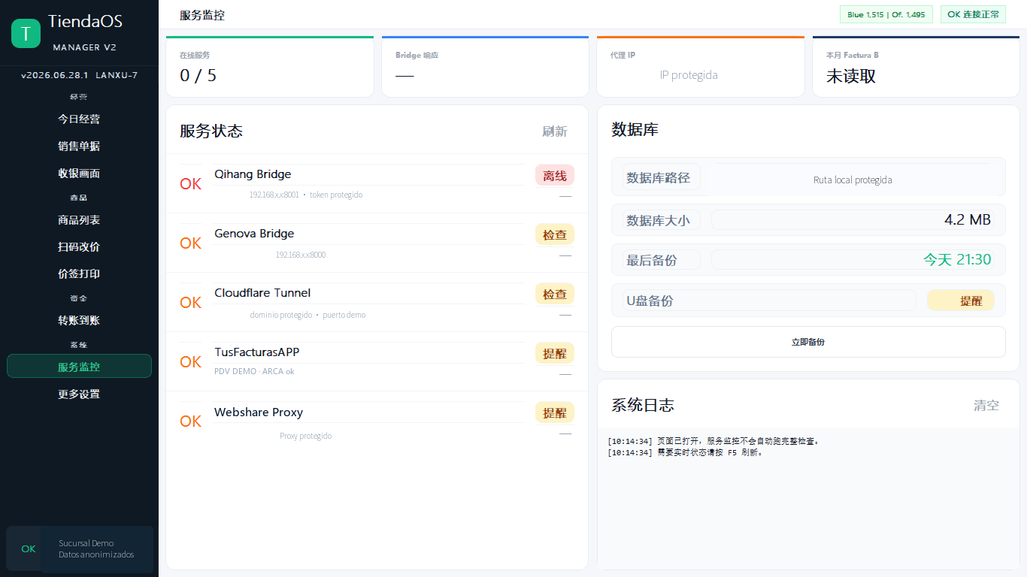Click the green OK badge at the sidebar bottom
Viewport: 1027px width, 577px height.
(x=29, y=549)
